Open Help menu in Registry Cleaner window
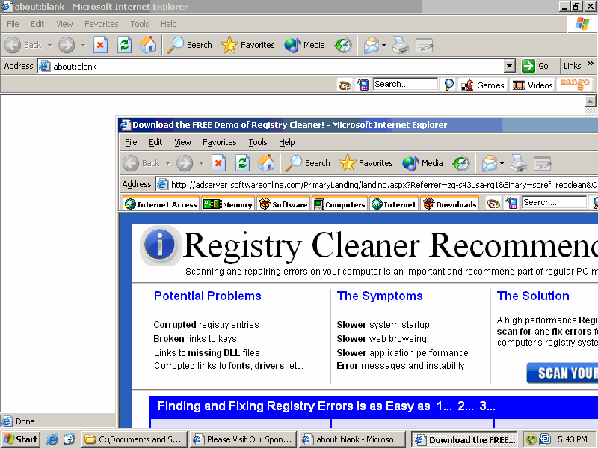598x449 pixels. 287,142
